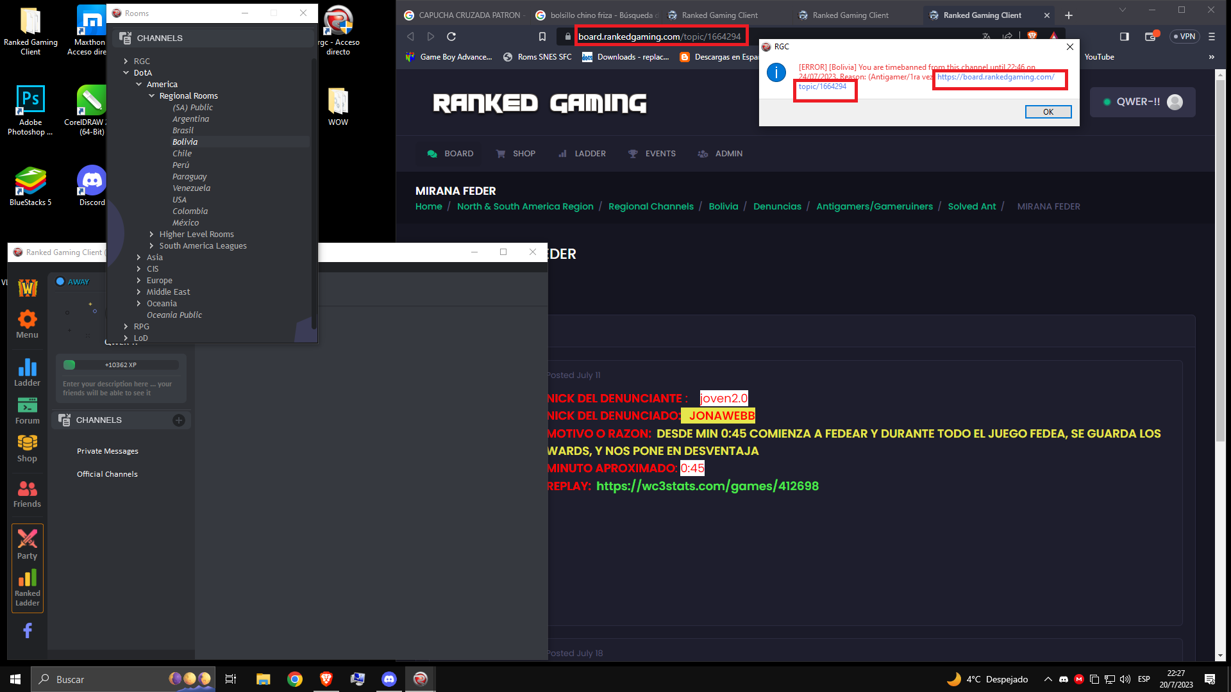Viewport: 1231px width, 692px height.
Task: Click the Warcraft W icon in client
Action: pyautogui.click(x=28, y=288)
